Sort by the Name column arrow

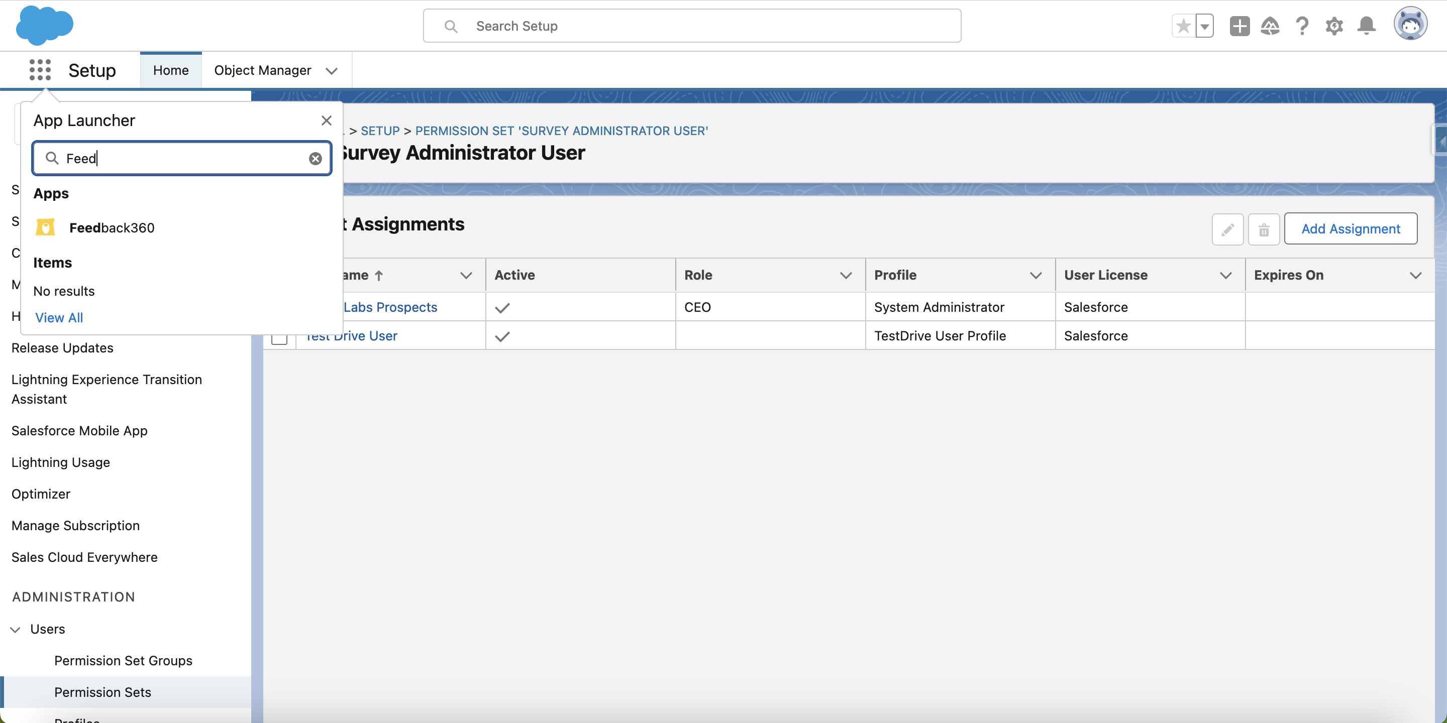[379, 276]
